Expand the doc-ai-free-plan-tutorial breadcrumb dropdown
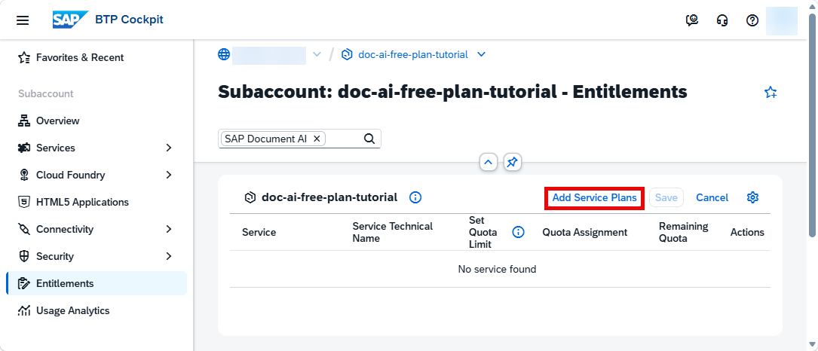The image size is (818, 351). pos(482,54)
